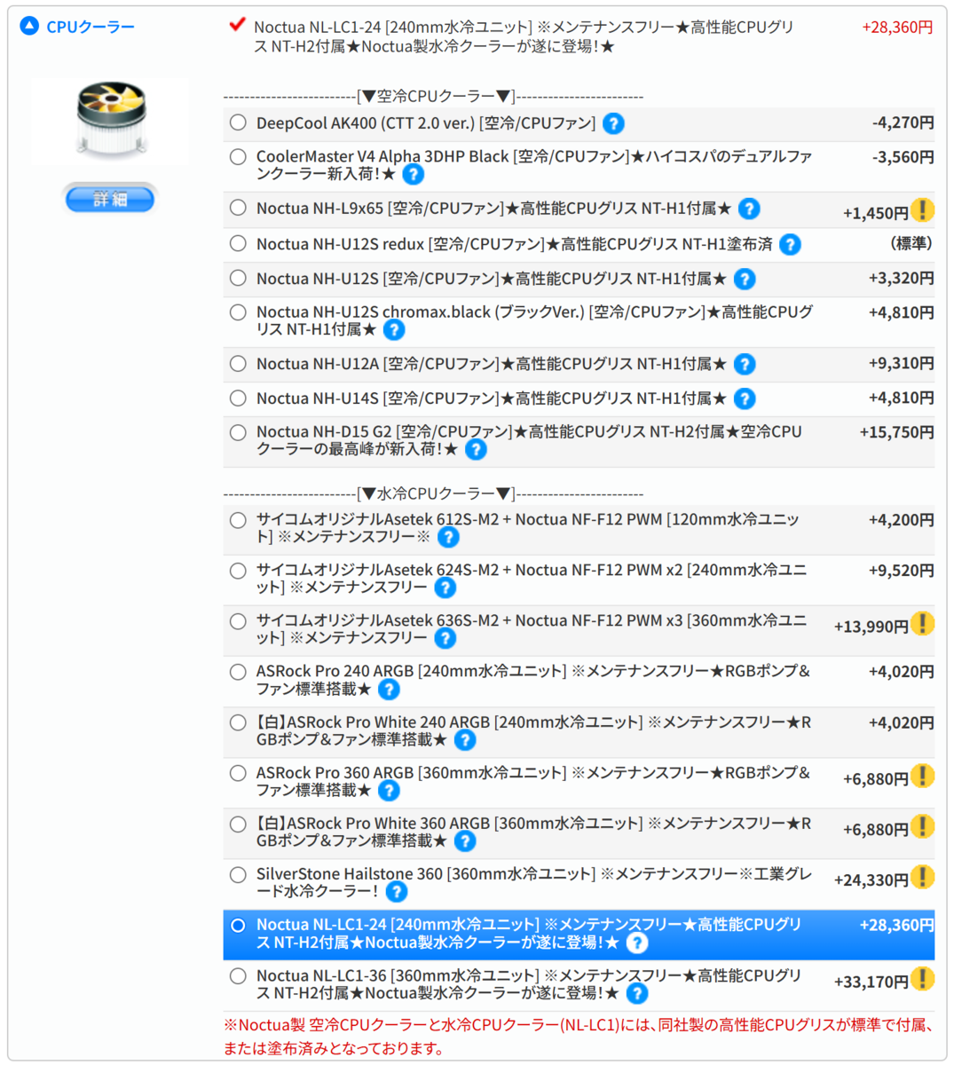Image resolution: width=954 pixels, height=1065 pixels.
Task: Click warning icon beside ASRock Pro White 360 price
Action: click(x=923, y=826)
